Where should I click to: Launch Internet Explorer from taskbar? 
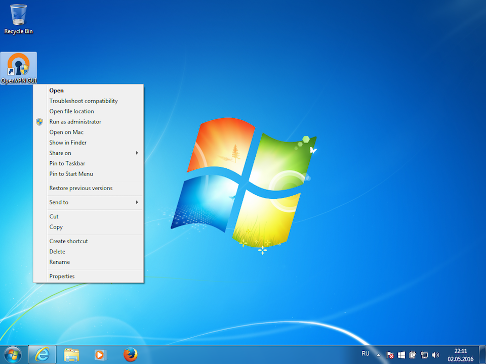coord(42,355)
